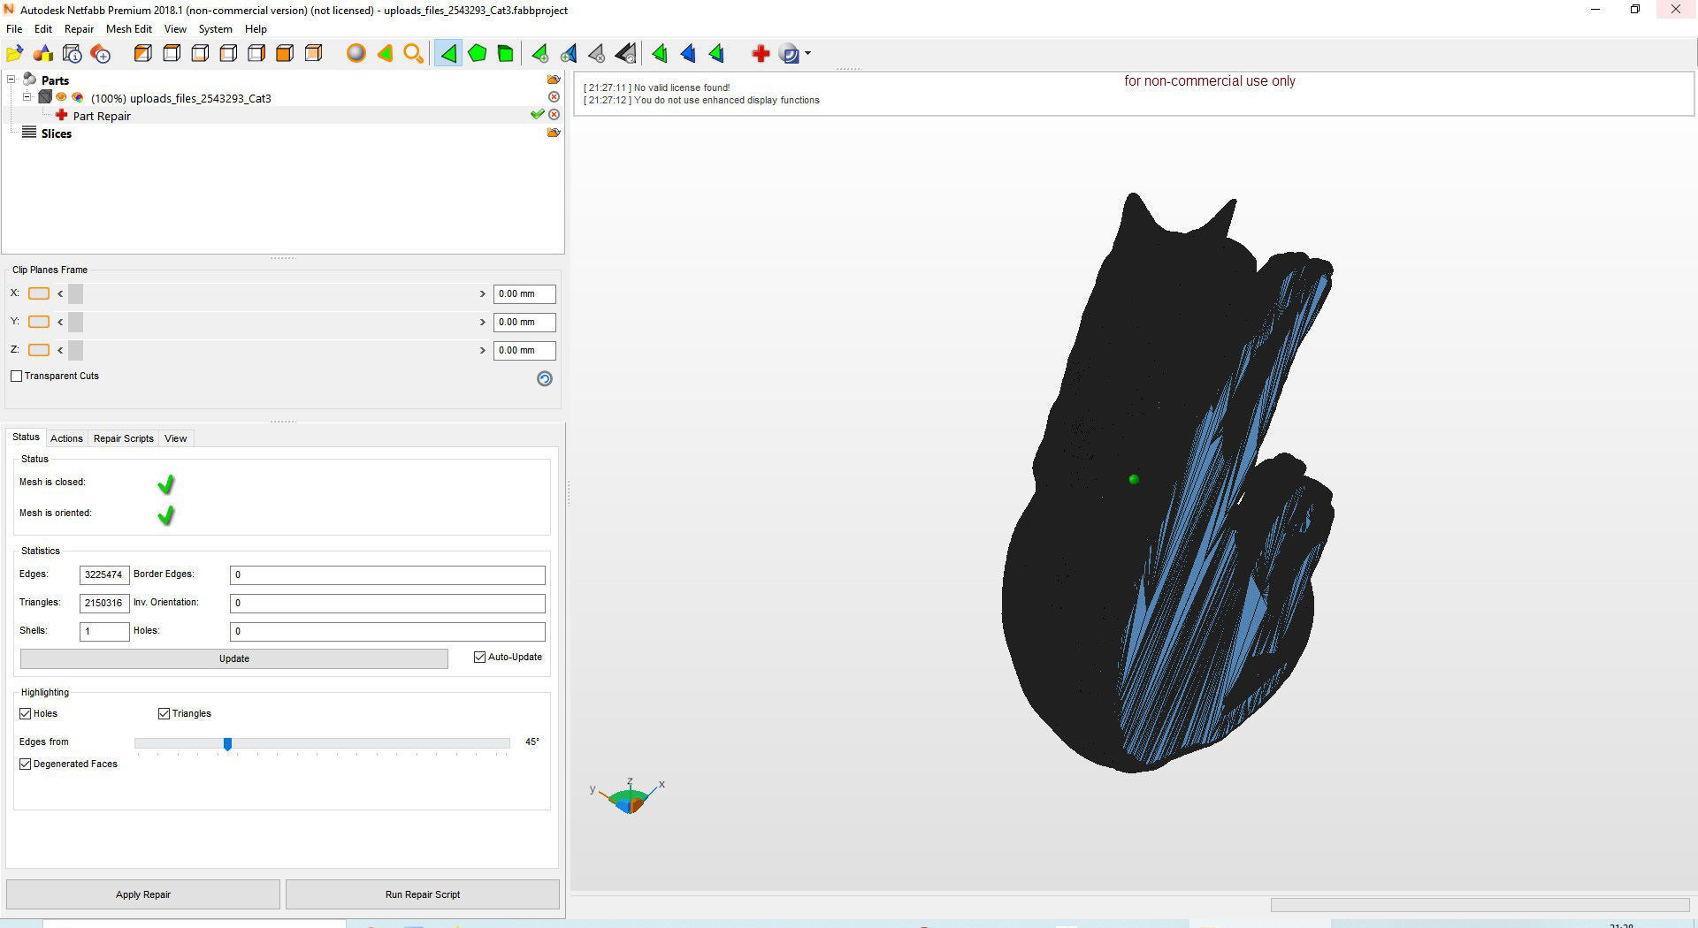Click the X clip plane right arrow
1698x928 pixels.
tap(482, 293)
